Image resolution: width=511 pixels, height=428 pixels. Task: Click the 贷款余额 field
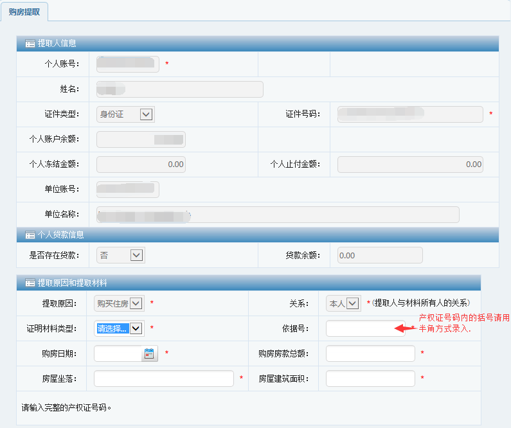pyautogui.click(x=380, y=255)
